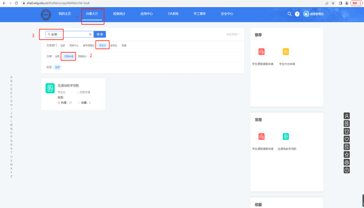Jump to letter S in alphabet index
364x208 pixels.
pos(11,149)
